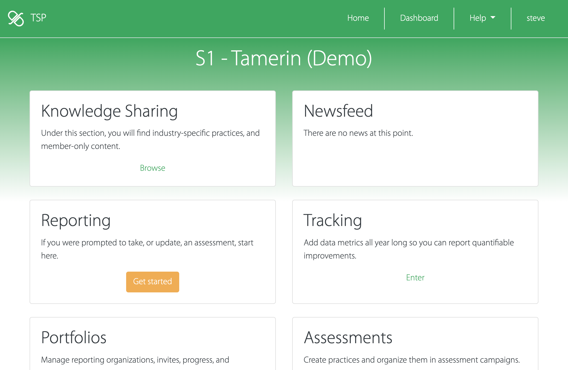Viewport: 568px width, 370px height.
Task: Open the steve user profile link
Action: (x=535, y=18)
